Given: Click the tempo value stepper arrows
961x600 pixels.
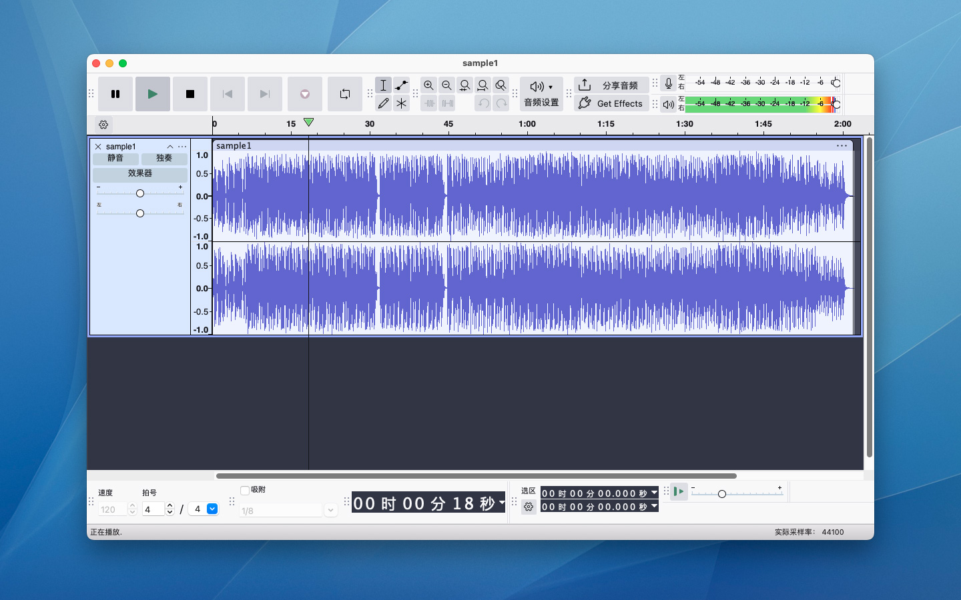Looking at the screenshot, I should [x=132, y=509].
